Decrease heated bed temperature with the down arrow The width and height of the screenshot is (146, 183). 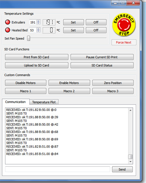(39, 31)
